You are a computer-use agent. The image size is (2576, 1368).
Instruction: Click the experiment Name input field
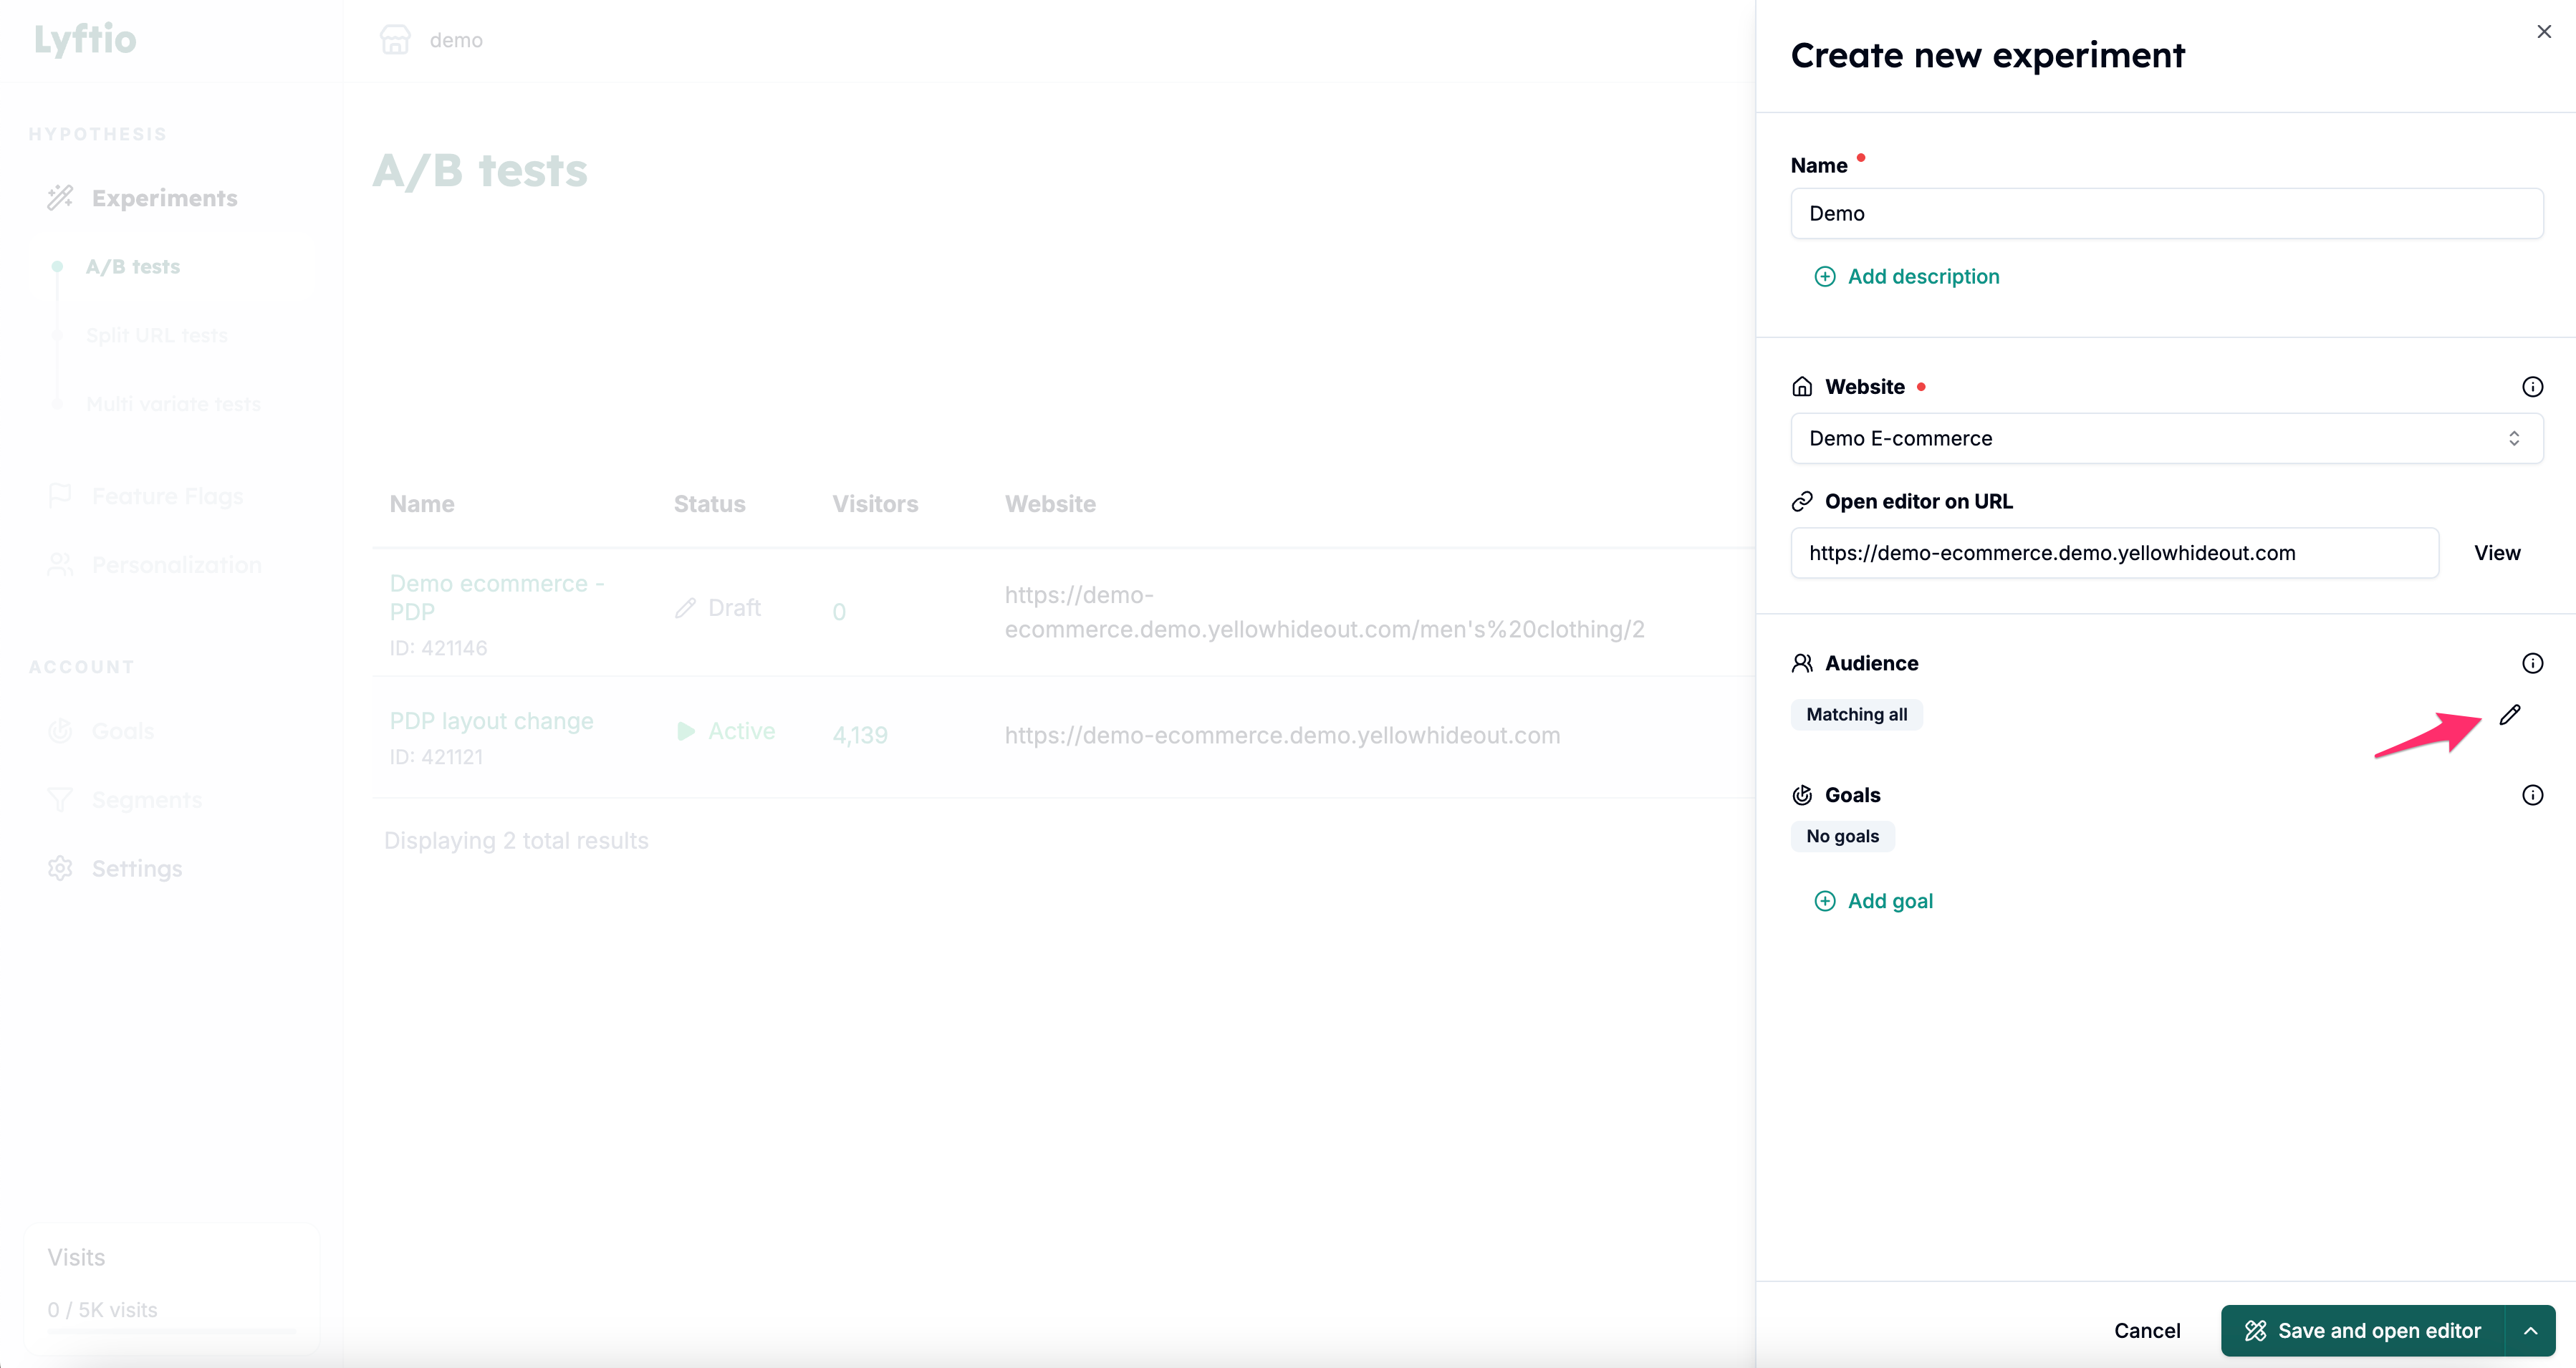(x=2166, y=213)
